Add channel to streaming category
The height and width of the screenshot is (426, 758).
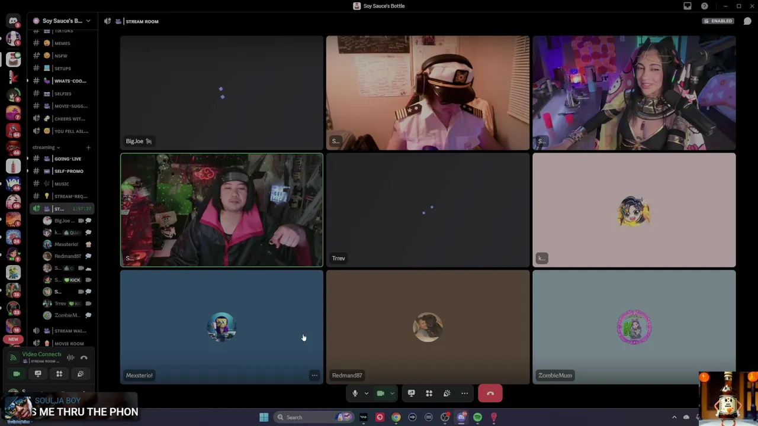pyautogui.click(x=88, y=147)
